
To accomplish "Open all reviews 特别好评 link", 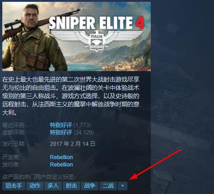I will (x=61, y=132).
